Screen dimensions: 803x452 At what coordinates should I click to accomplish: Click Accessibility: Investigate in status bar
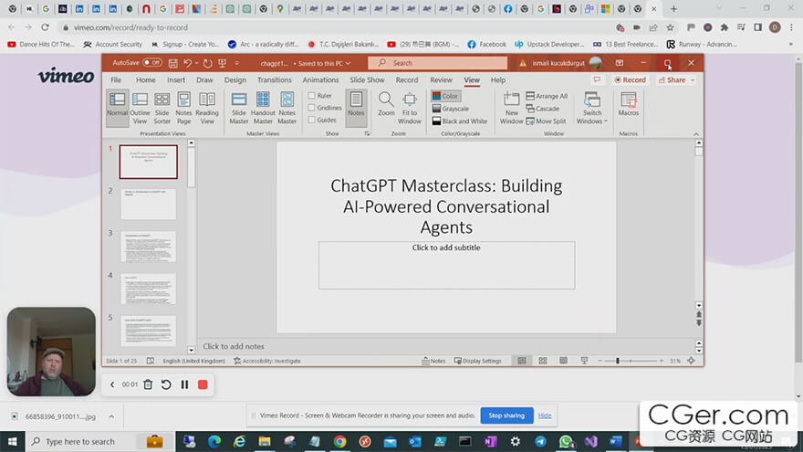267,361
